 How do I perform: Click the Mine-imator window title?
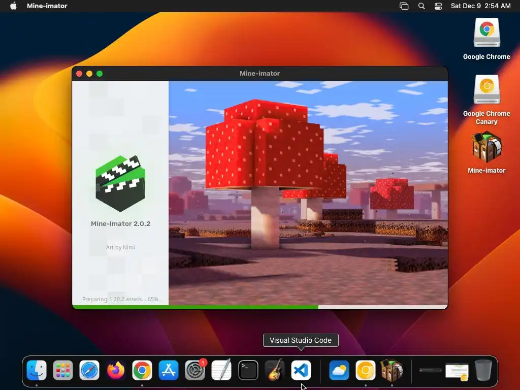(x=259, y=74)
